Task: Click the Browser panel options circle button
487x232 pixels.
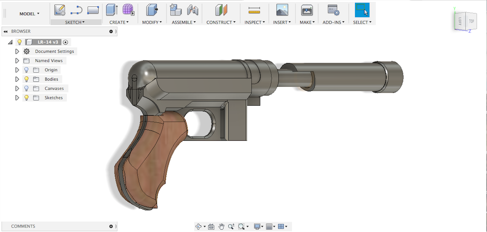Action: pyautogui.click(x=111, y=31)
